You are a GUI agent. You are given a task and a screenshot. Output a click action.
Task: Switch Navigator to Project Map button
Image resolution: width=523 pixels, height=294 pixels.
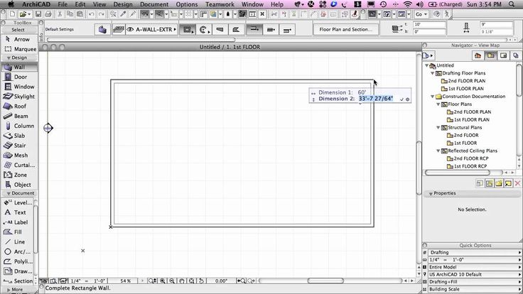[478, 55]
